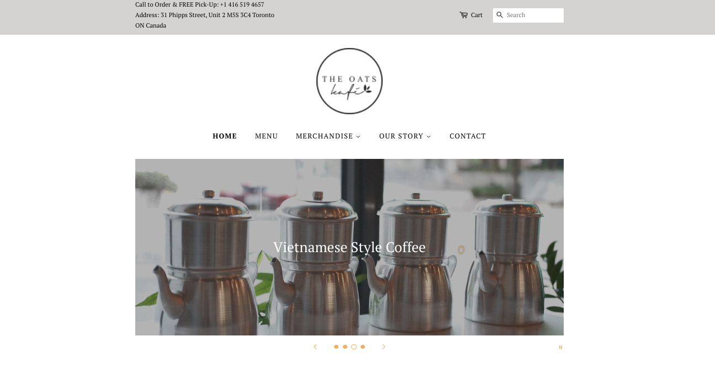Click the coffee pots slideshow image
Image resolution: width=715 pixels, height=368 pixels.
point(349,247)
